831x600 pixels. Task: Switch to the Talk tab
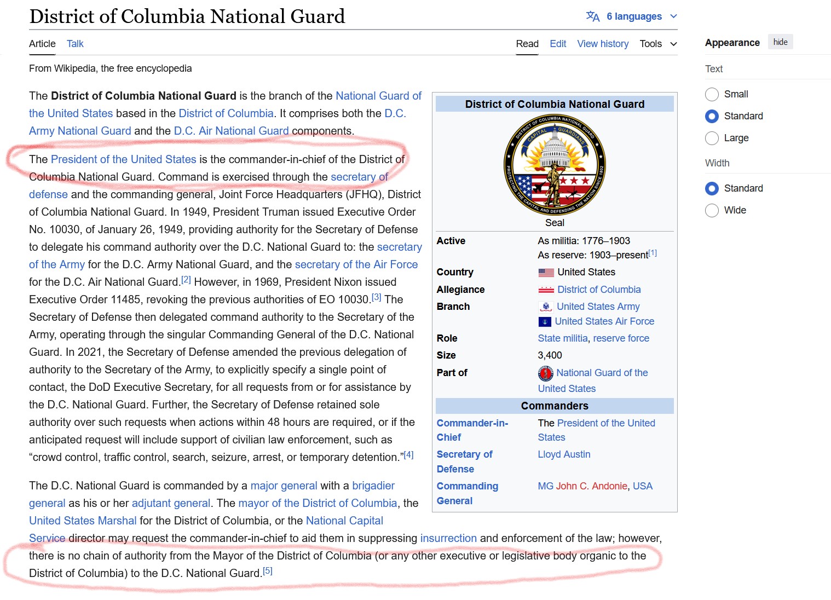pyautogui.click(x=75, y=44)
